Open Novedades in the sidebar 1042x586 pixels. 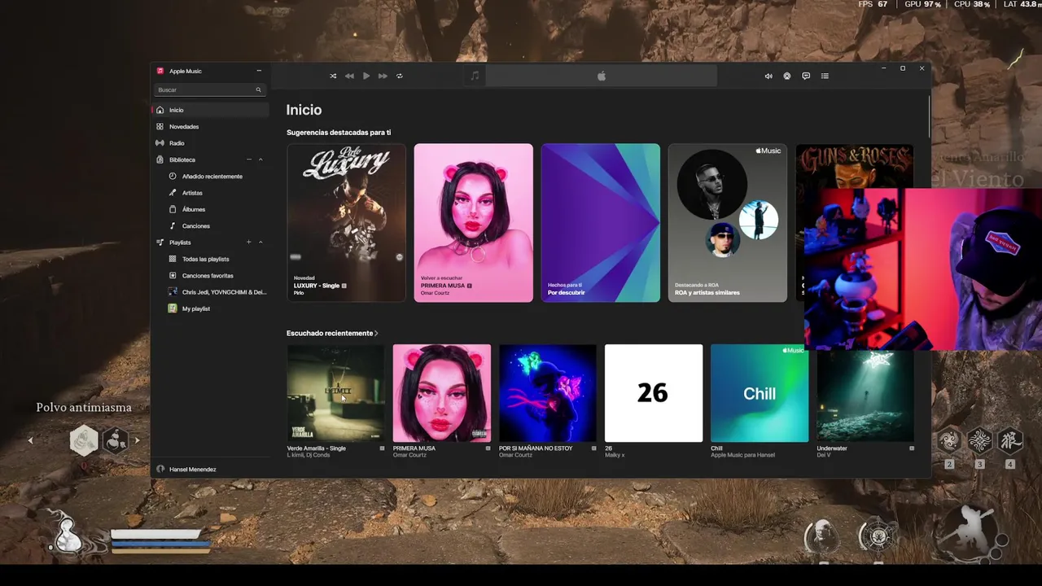210,126
